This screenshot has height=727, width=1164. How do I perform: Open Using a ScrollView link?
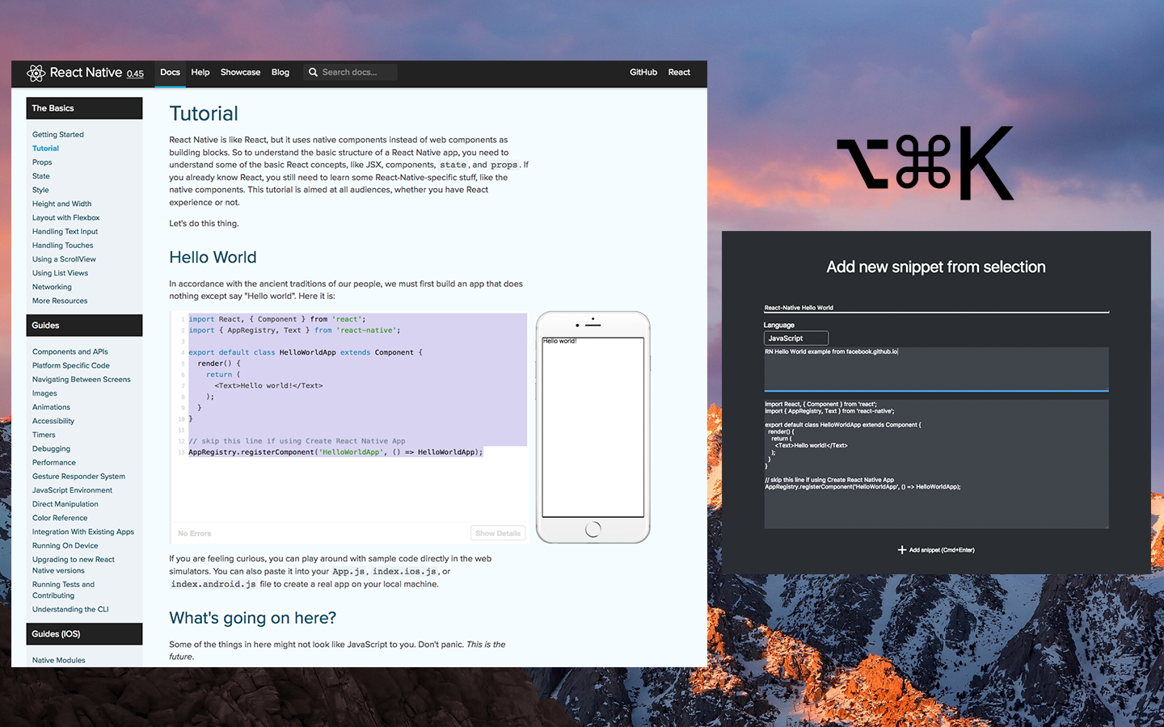(x=64, y=259)
